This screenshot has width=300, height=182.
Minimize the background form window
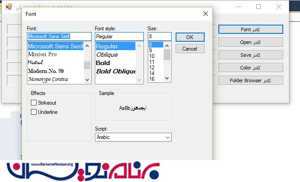coord(239,7)
